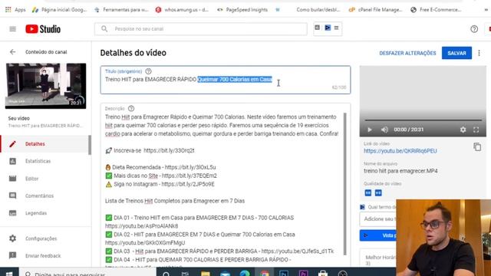Play the video preview
This screenshot has width=491, height=276.
coord(370,130)
